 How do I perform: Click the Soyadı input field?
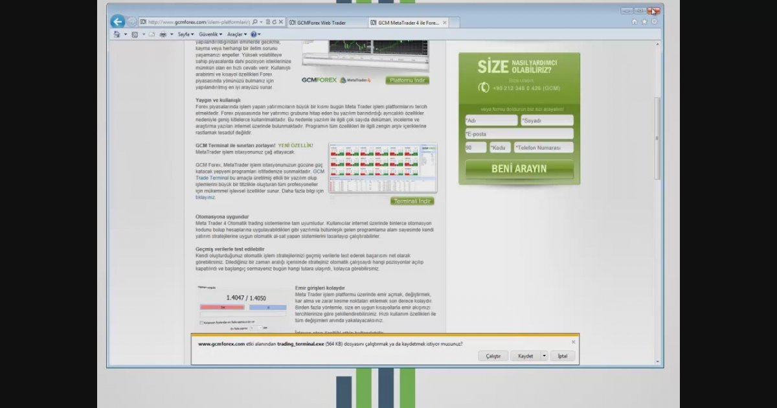pos(547,120)
